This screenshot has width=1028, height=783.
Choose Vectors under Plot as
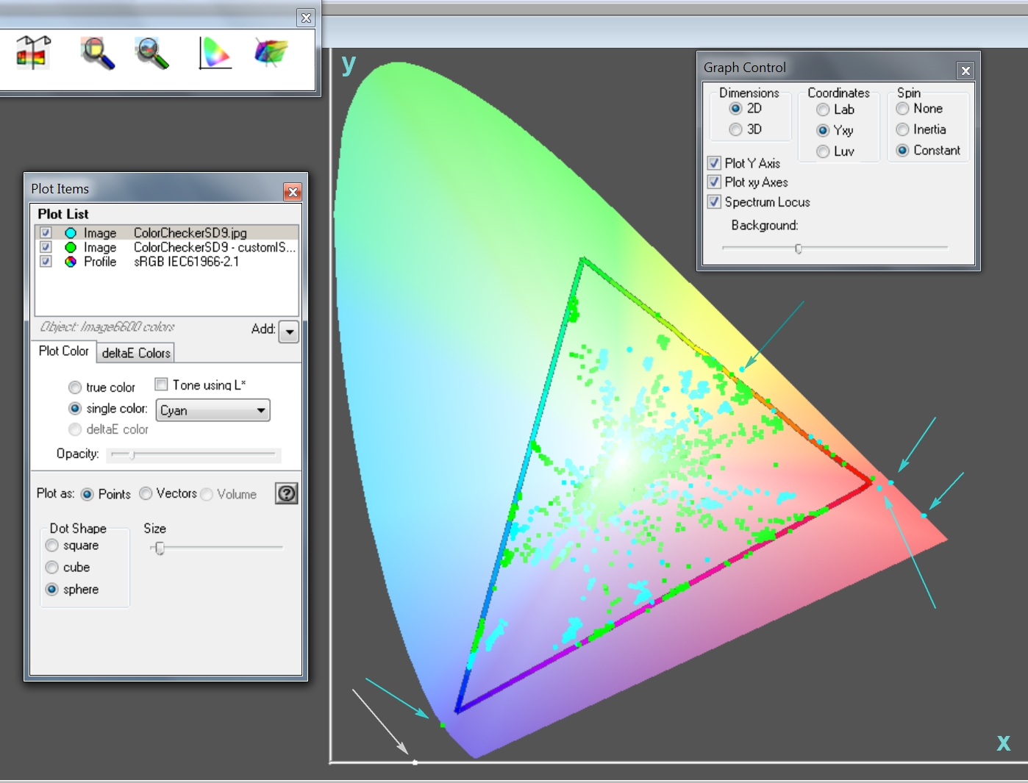coord(146,493)
